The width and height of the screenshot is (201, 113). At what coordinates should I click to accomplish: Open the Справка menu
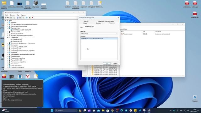click(23, 15)
